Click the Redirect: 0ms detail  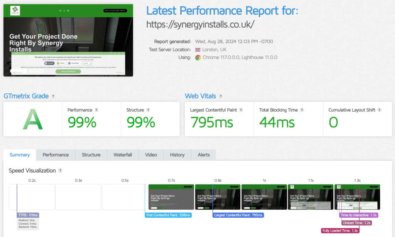pyautogui.click(x=27, y=220)
